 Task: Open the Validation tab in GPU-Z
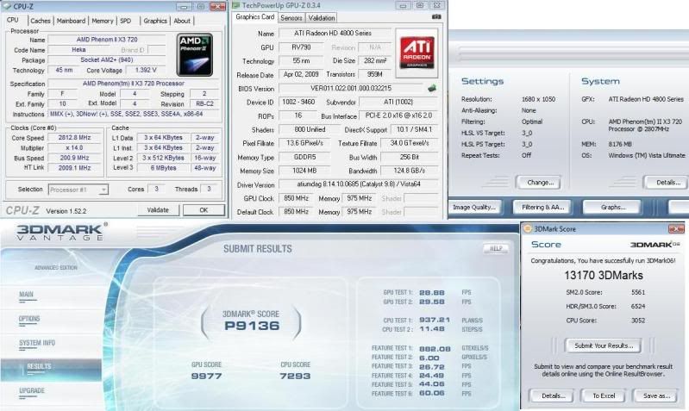tap(322, 17)
